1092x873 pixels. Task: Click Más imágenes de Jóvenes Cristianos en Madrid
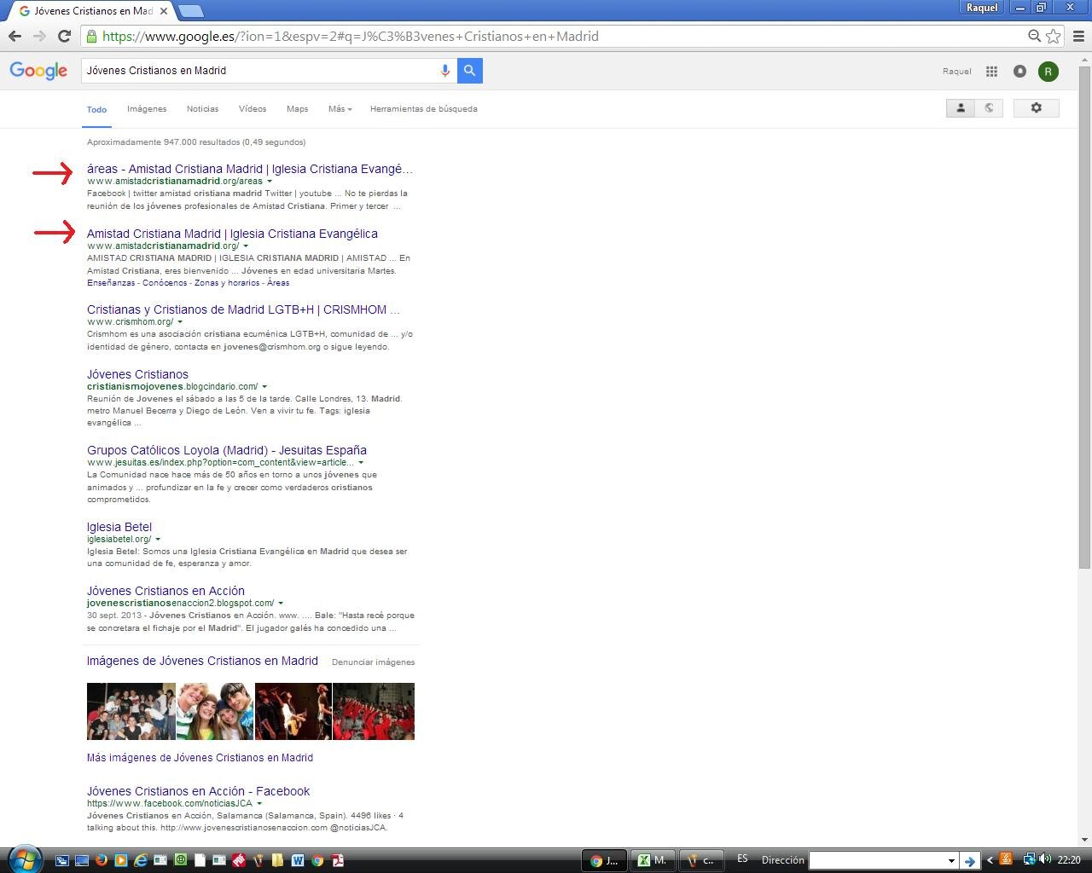[x=200, y=757]
